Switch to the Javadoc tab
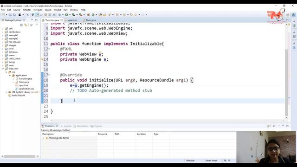This screenshot has height=167, width=297. (66, 126)
